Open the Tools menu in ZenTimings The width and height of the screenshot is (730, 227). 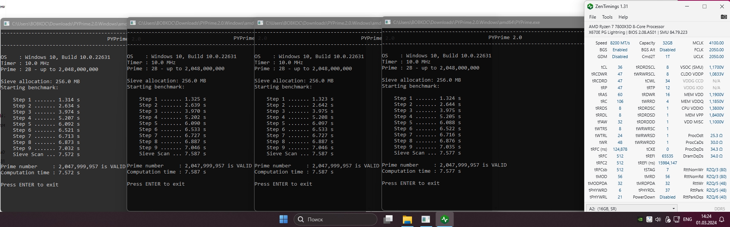(x=607, y=17)
